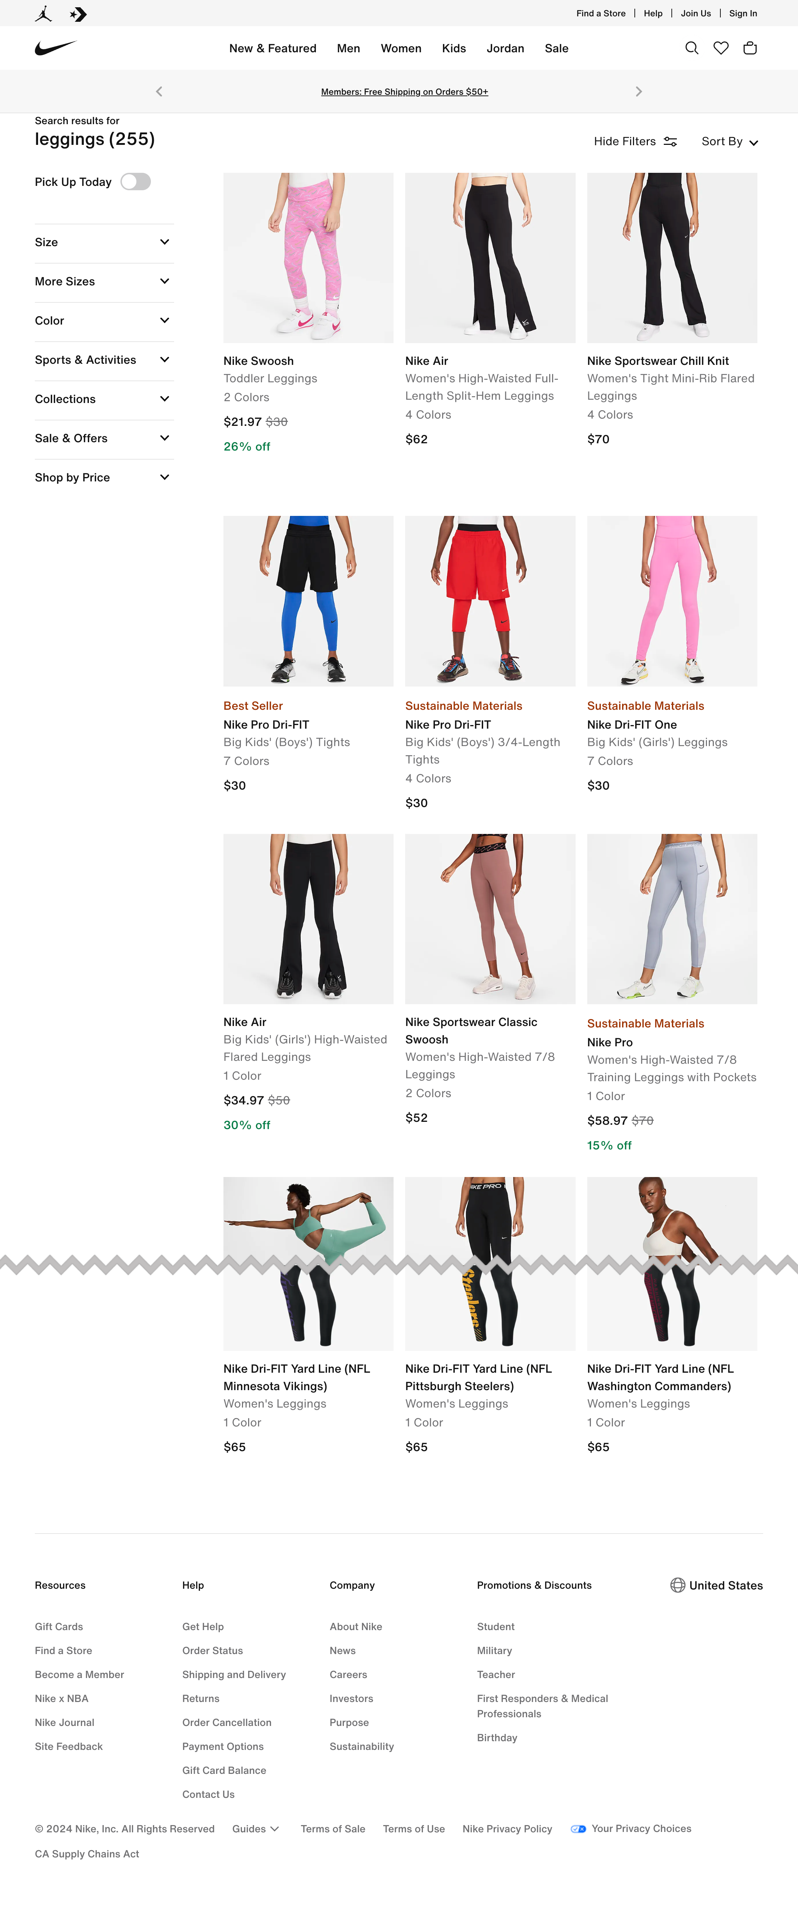Viewport: 798px width, 1926px height.
Task: Open the Sale menu item
Action: point(557,48)
